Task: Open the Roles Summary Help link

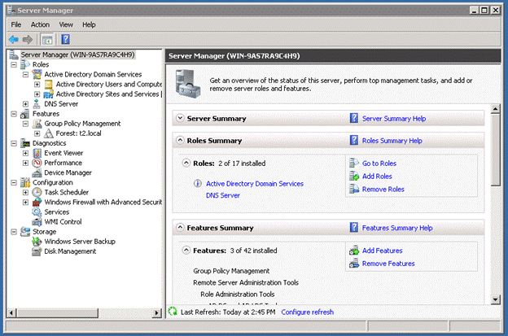Action: [392, 141]
